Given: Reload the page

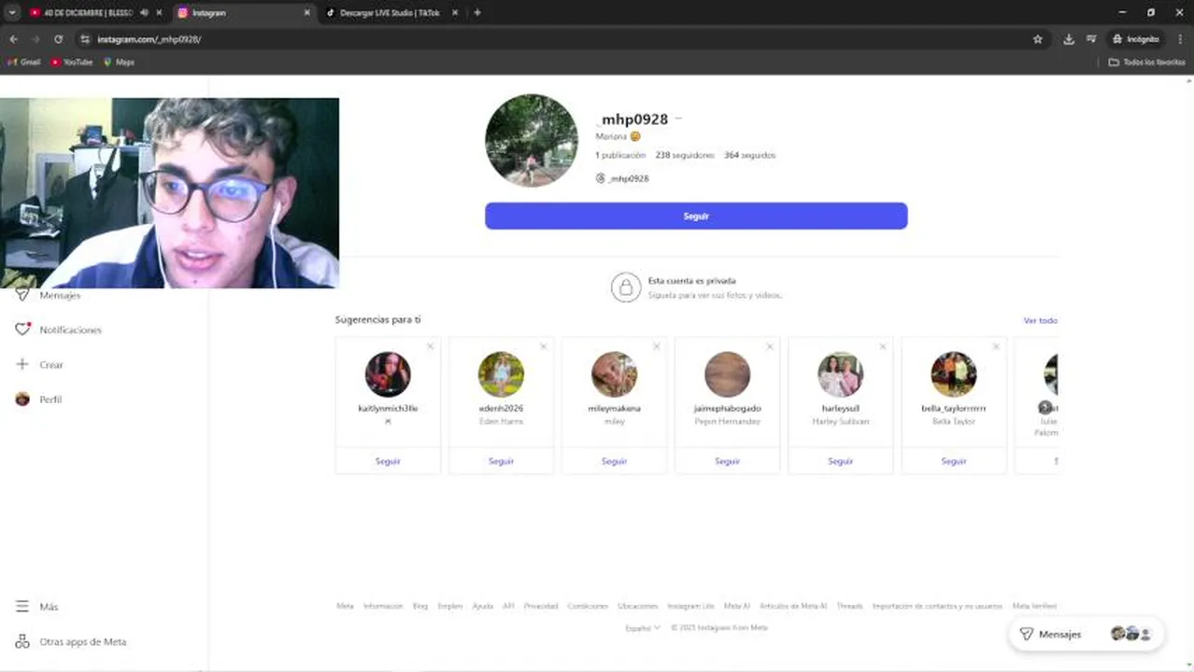Looking at the screenshot, I should click(58, 39).
